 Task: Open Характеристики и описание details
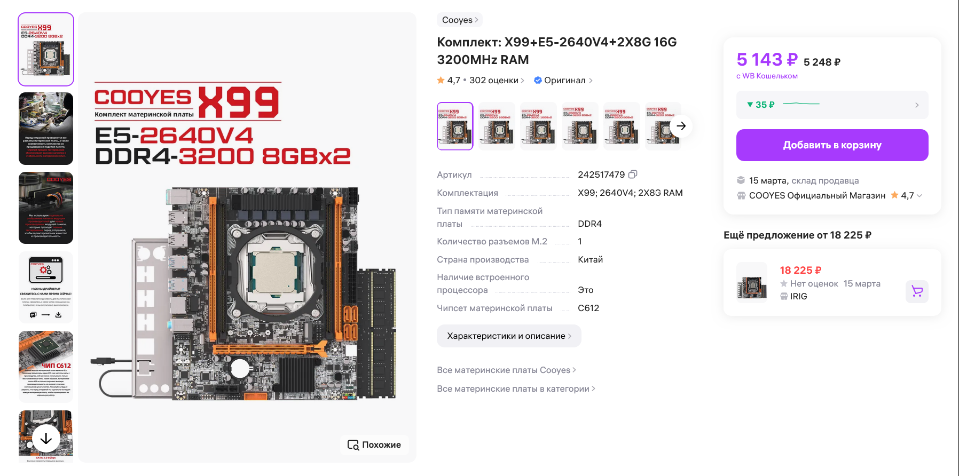coord(509,336)
